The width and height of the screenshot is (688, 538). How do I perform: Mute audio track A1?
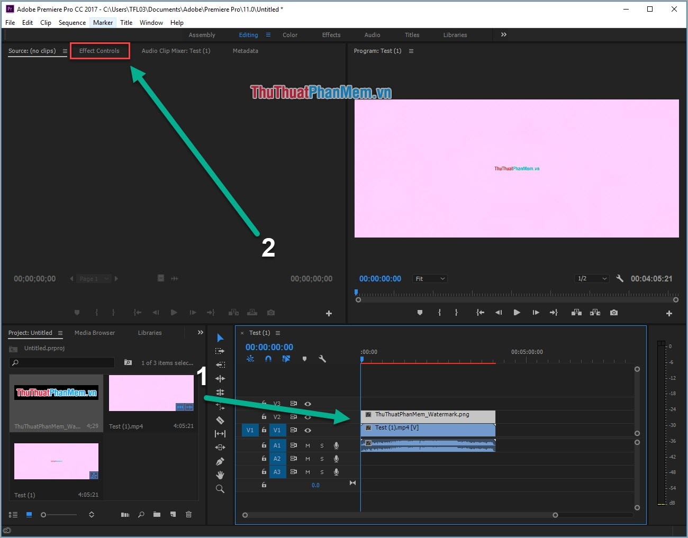[x=307, y=445]
